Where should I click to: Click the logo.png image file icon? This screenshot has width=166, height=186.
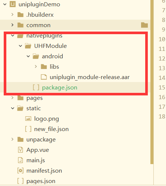pyautogui.click(x=28, y=119)
